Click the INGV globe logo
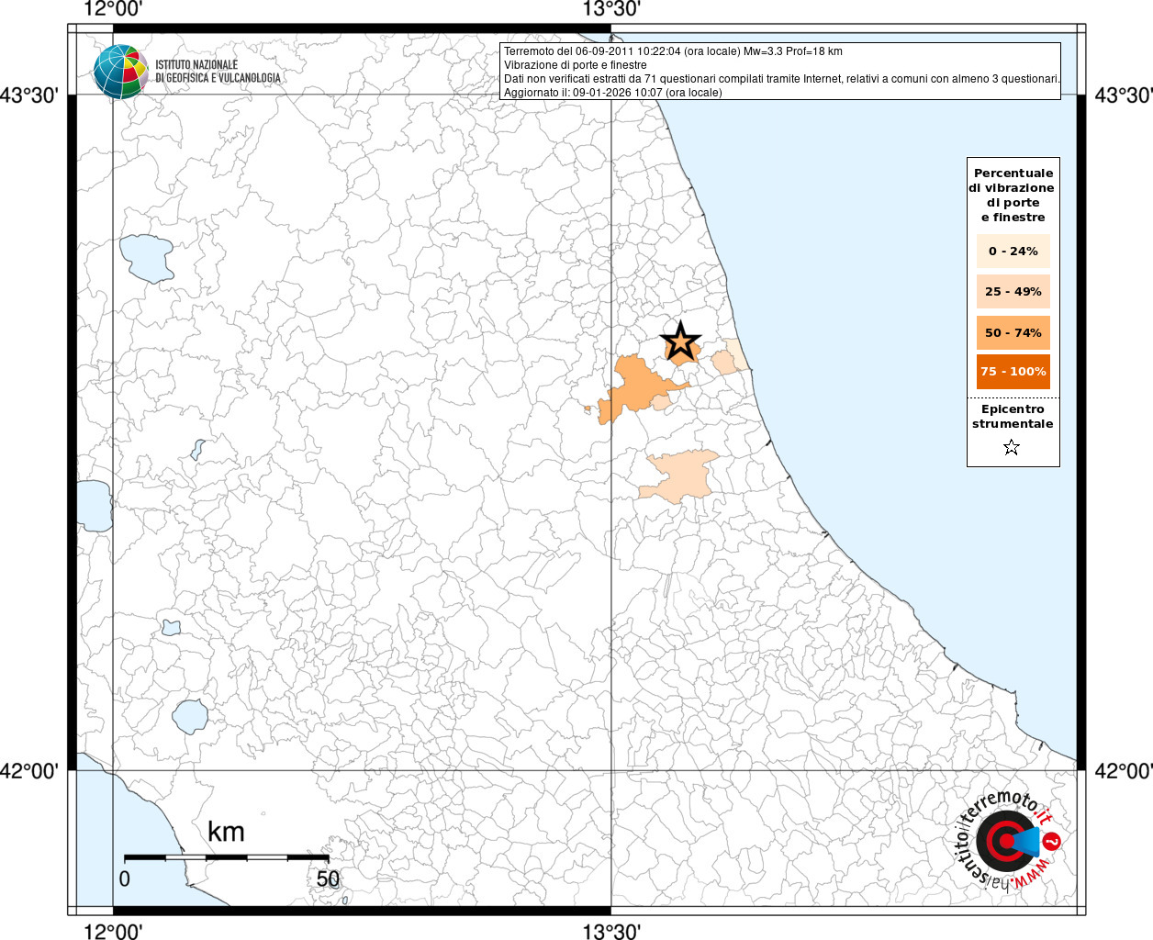The height and width of the screenshot is (940, 1153). (x=120, y=72)
